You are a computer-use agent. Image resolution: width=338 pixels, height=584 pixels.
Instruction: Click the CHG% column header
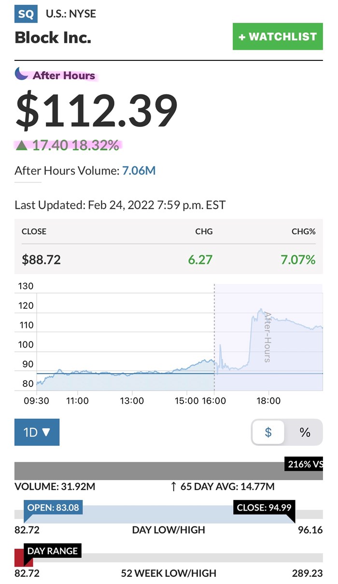(303, 232)
